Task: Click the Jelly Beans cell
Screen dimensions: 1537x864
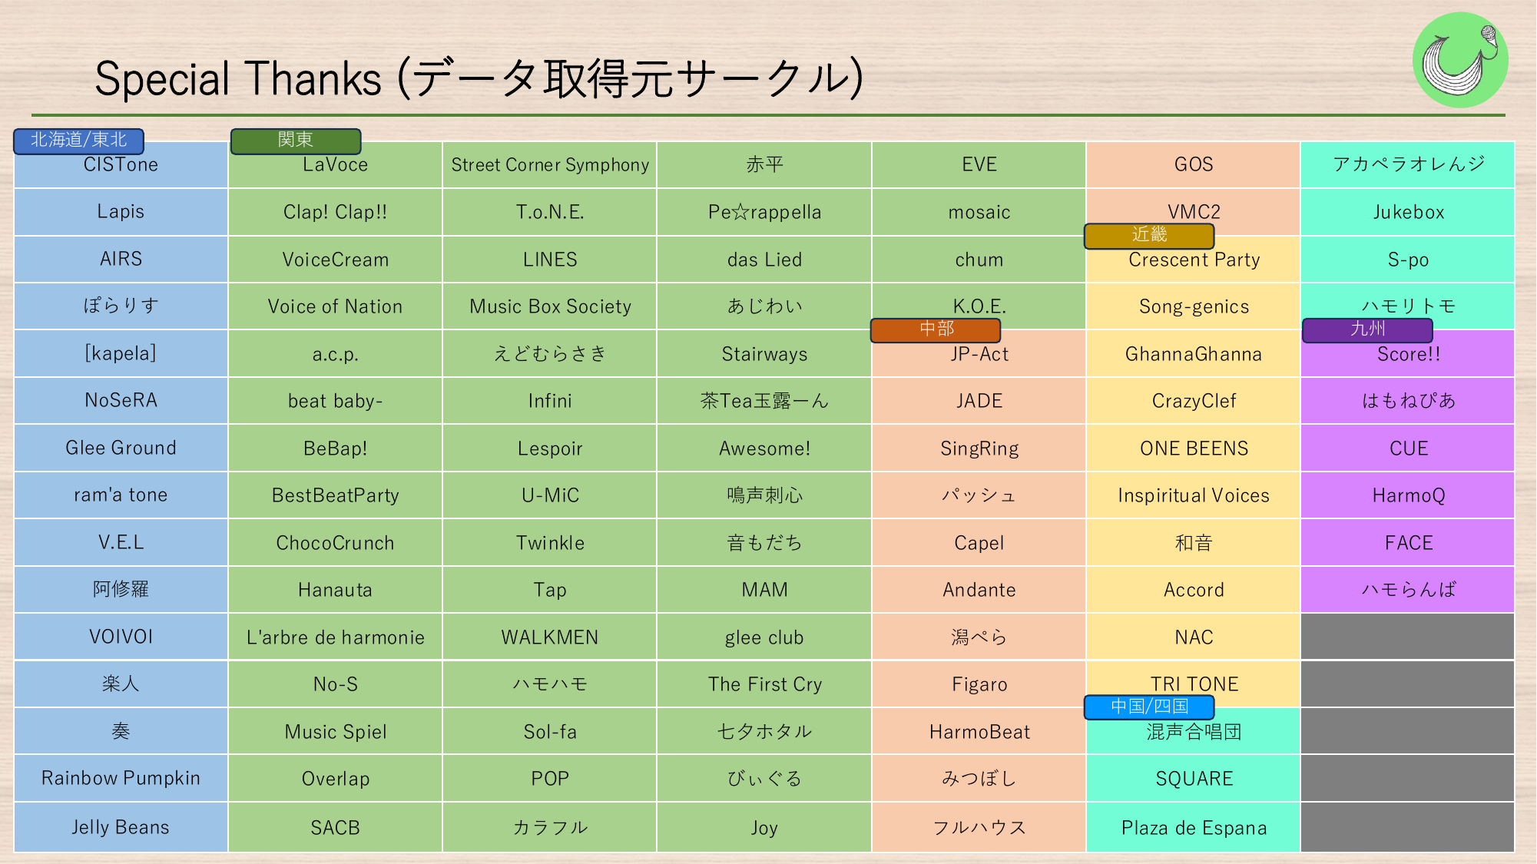Action: point(121,827)
